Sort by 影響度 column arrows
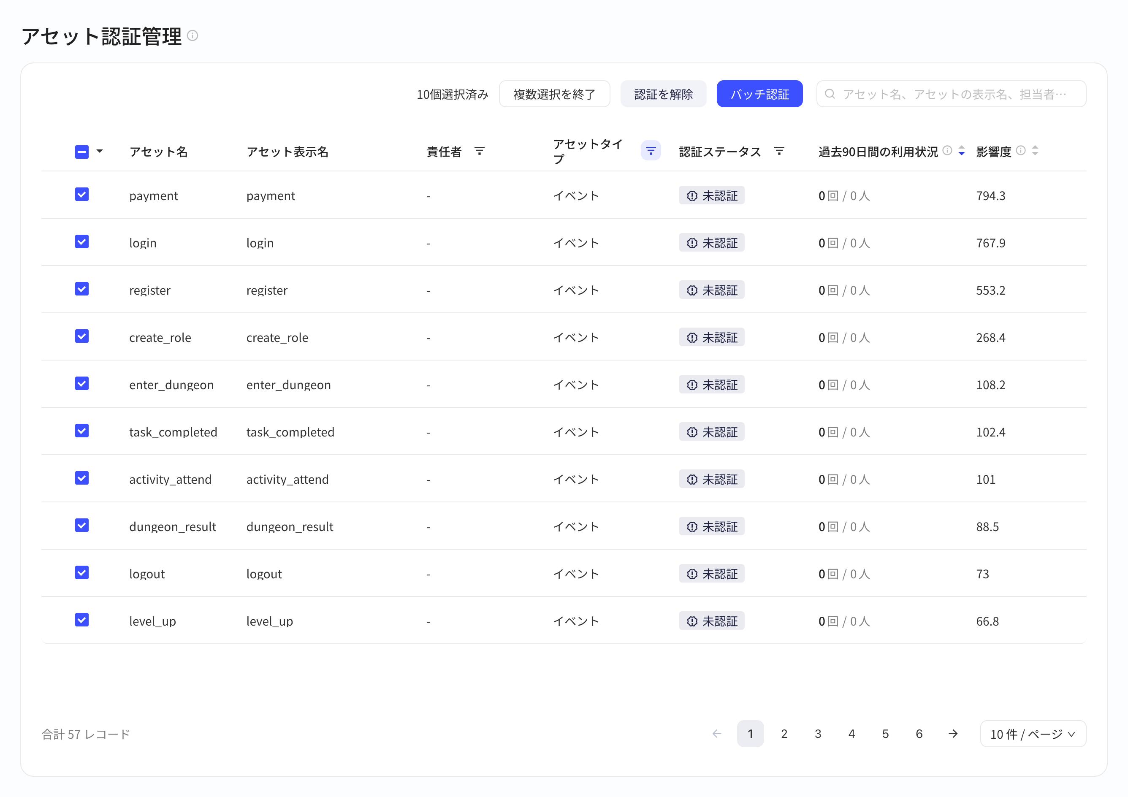 point(1035,151)
